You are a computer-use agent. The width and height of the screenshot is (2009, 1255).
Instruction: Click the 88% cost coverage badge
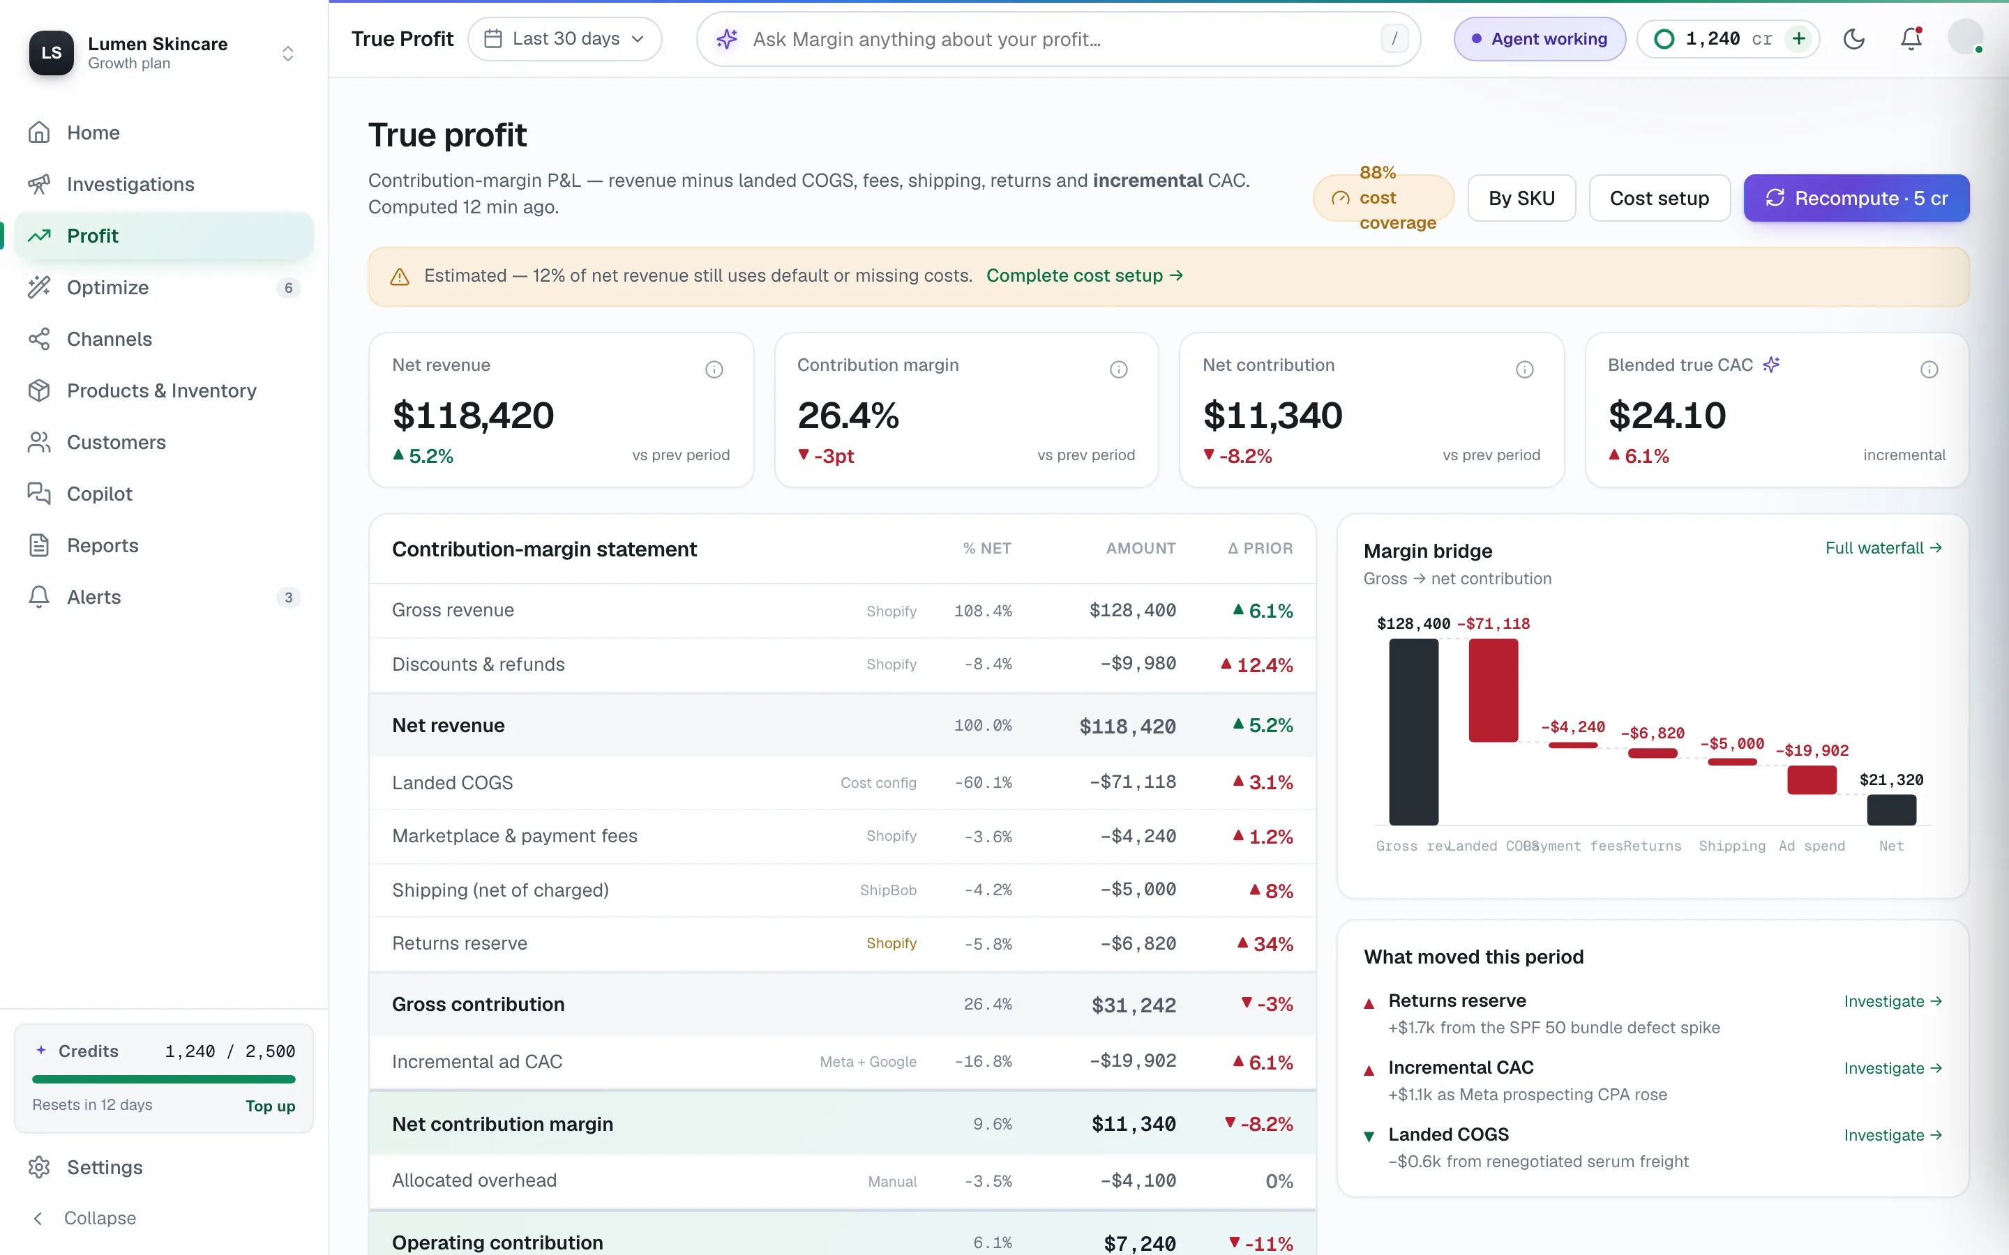click(1383, 197)
